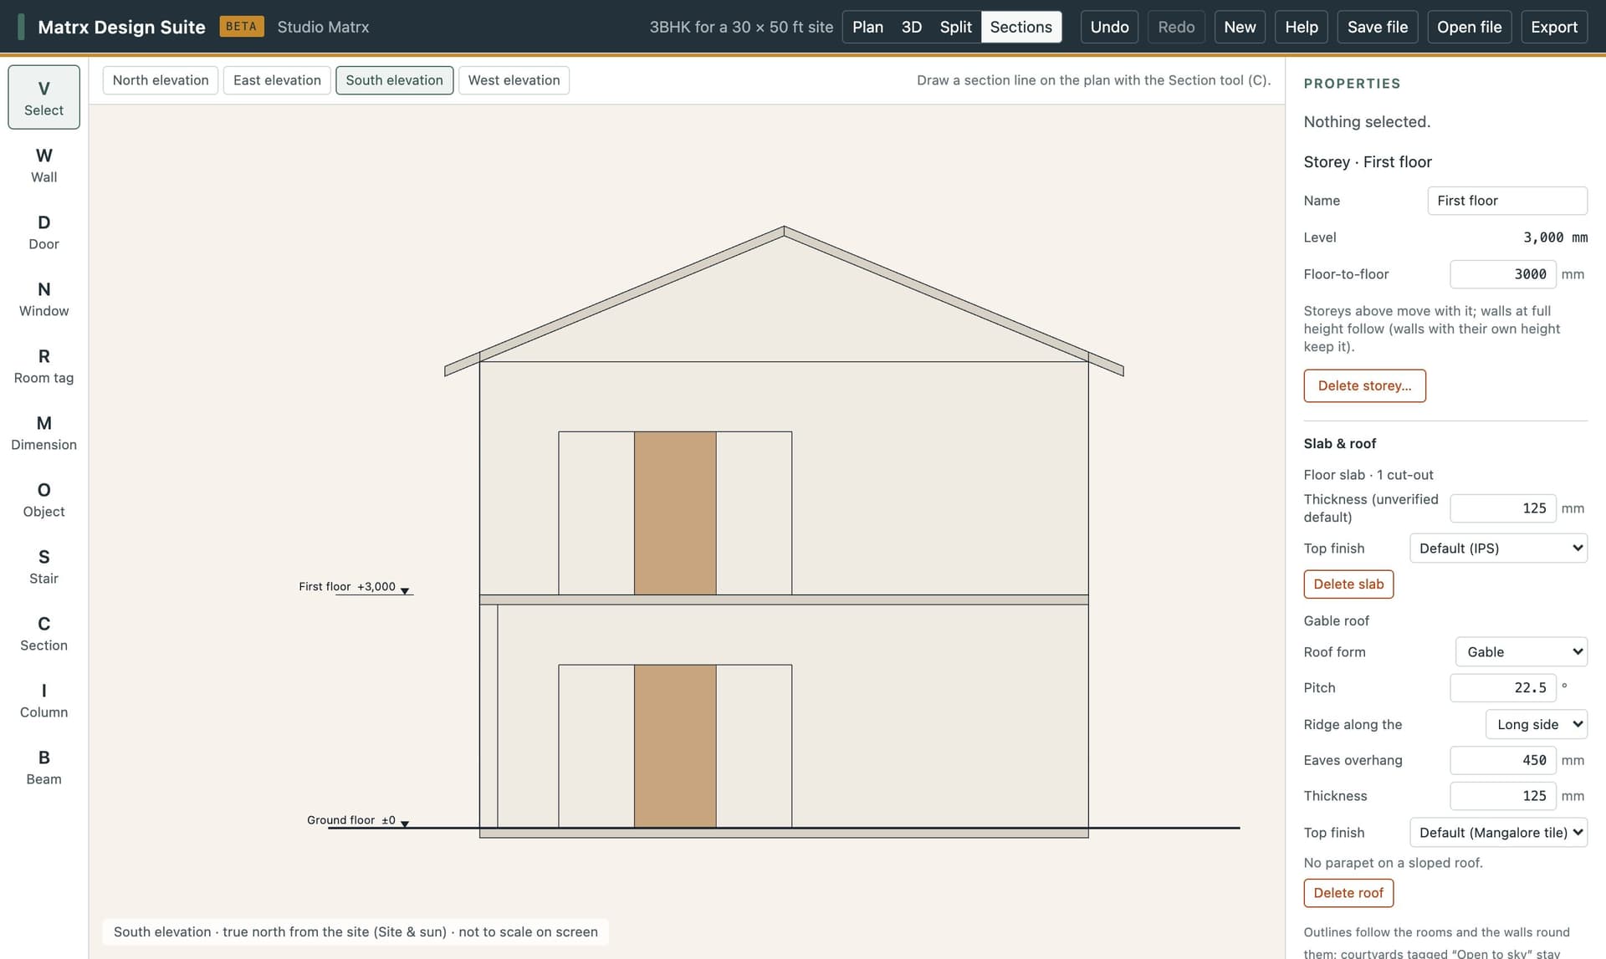The width and height of the screenshot is (1606, 959).
Task: Click Delete slab button
Action: [x=1348, y=584]
